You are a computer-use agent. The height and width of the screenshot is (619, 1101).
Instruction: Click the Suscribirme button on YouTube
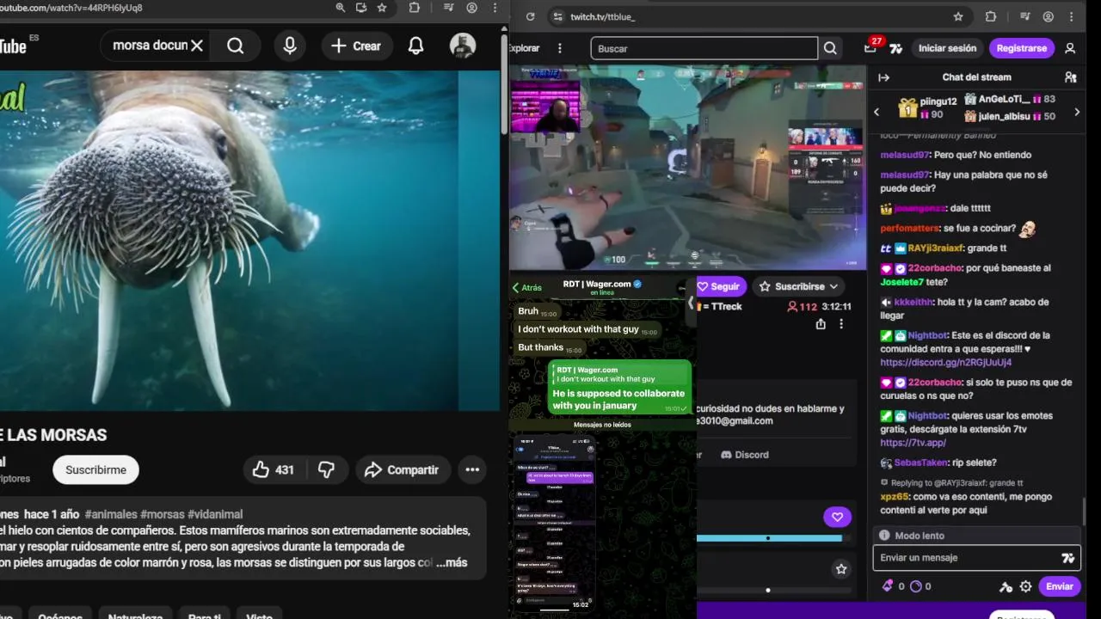95,469
